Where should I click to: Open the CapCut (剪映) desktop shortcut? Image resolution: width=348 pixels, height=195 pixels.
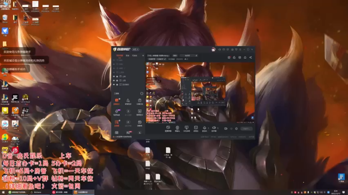point(15,98)
